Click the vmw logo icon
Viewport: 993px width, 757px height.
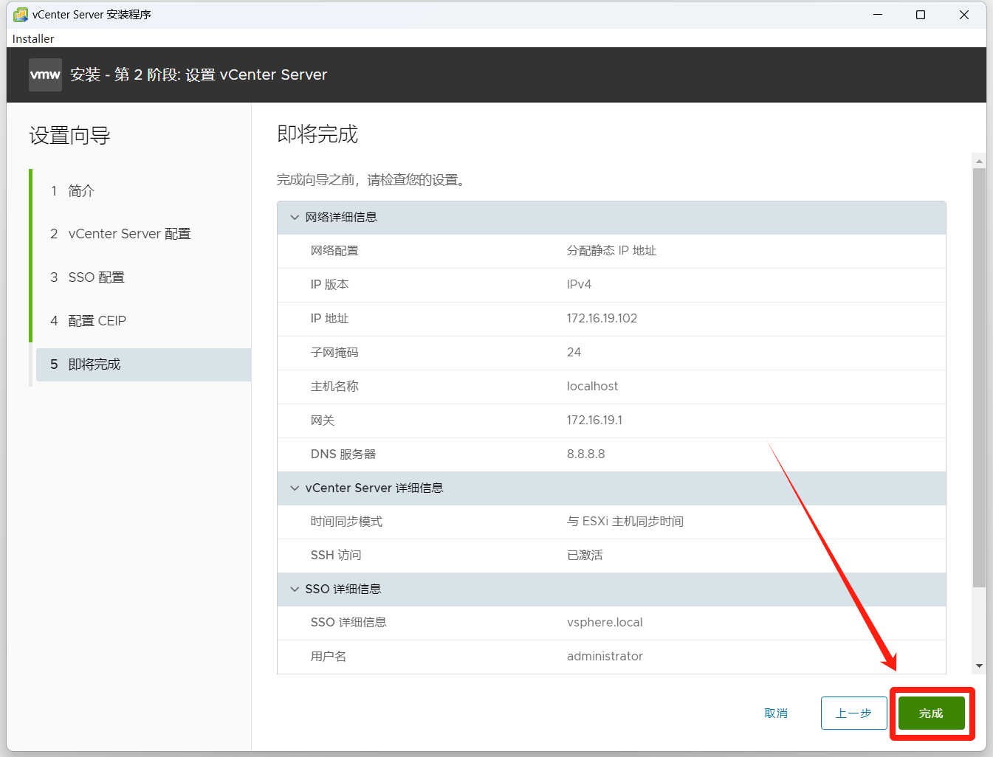[x=45, y=75]
